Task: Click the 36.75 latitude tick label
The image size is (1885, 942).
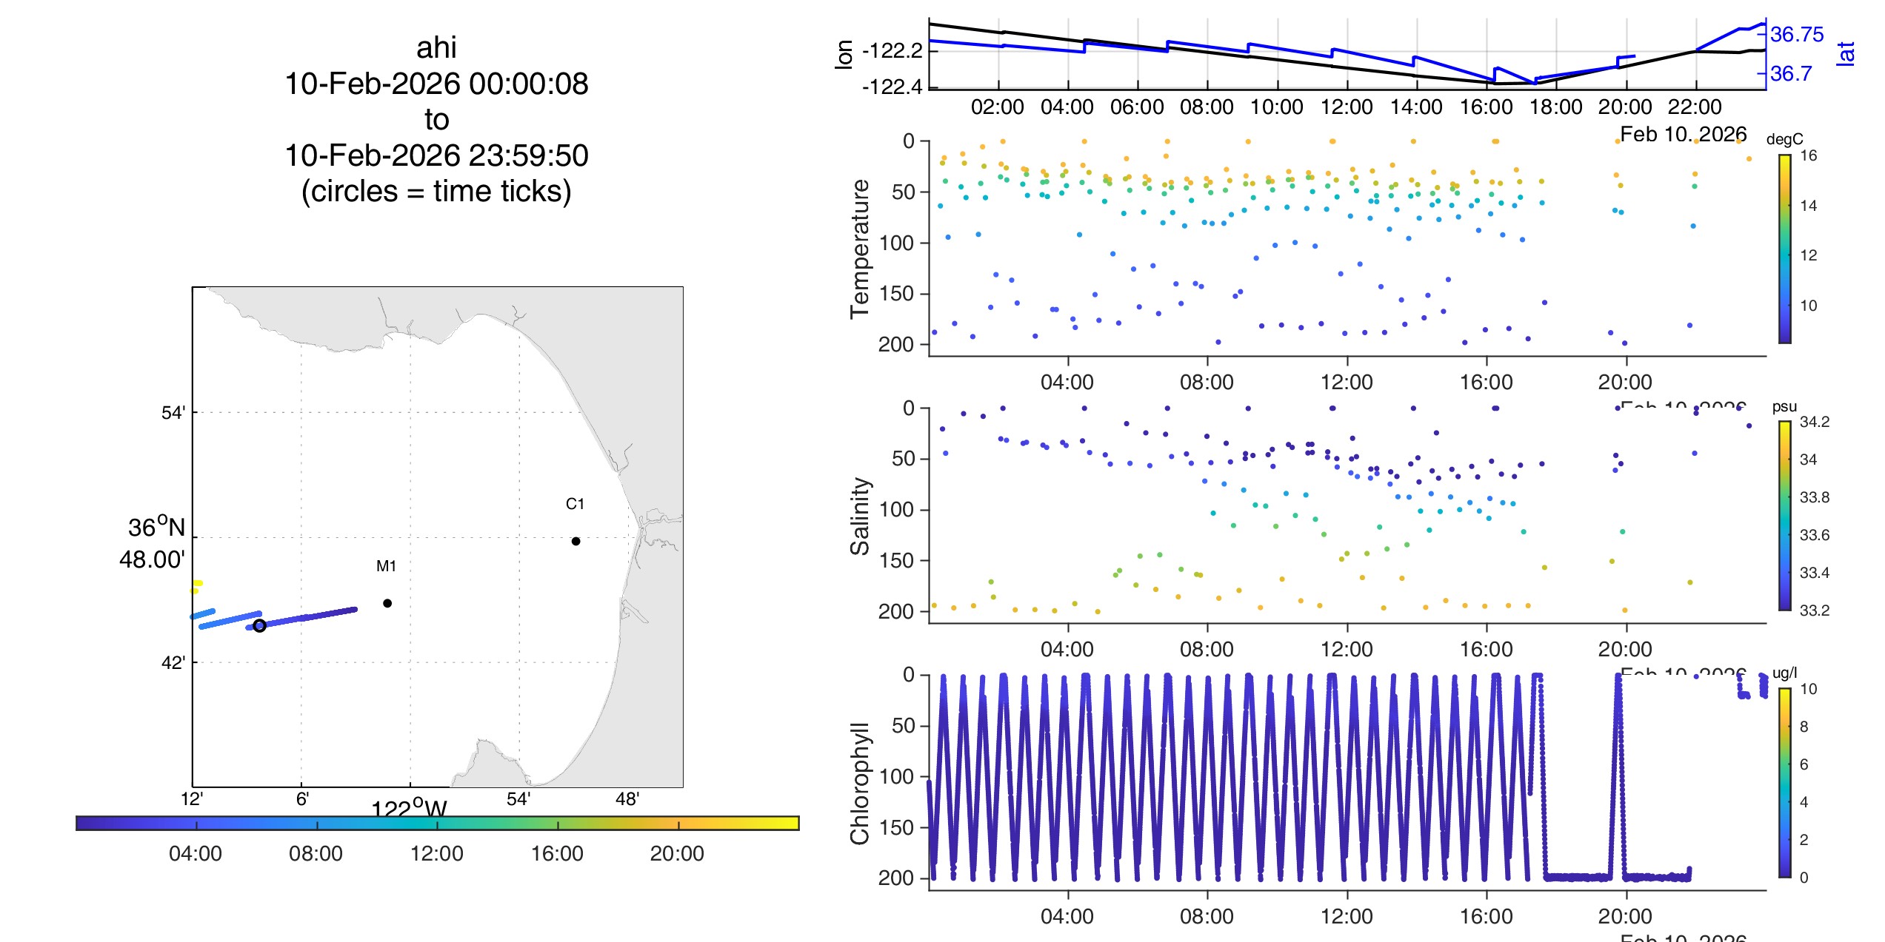Action: [x=1797, y=34]
